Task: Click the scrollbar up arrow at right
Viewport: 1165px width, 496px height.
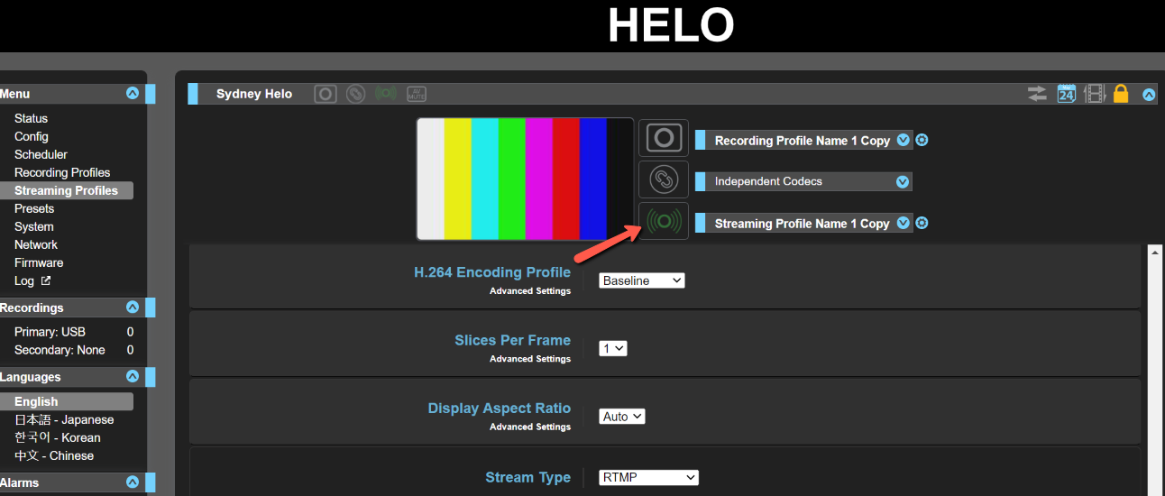Action: (x=1156, y=252)
